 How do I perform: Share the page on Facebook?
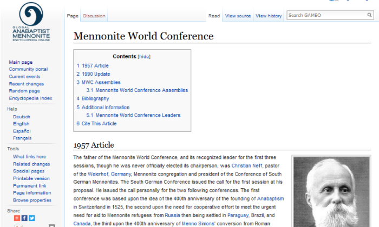24,218
